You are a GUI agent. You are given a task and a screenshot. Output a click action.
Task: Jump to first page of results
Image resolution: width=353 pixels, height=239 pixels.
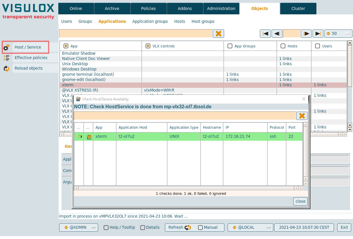265,34
